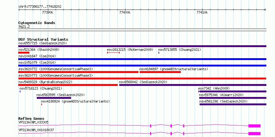Click the large final exon of VPS13A|NM_033305
Image resolution: width=275 pixels, height=137 pixels.
click(255, 126)
